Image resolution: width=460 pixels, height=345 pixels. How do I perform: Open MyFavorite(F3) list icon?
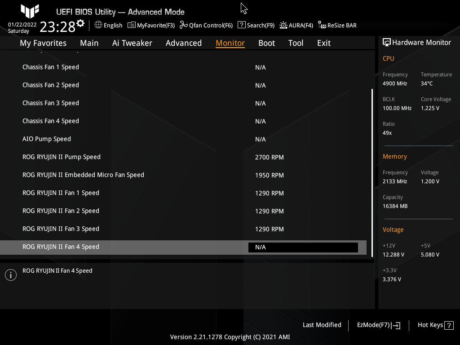[x=132, y=25]
